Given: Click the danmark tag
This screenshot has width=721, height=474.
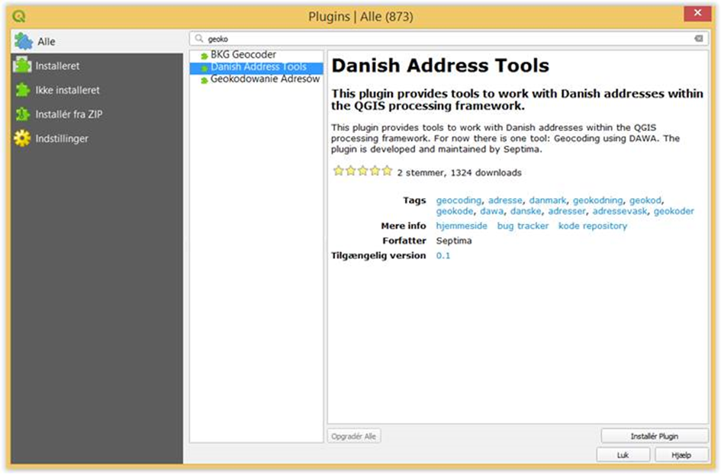Looking at the screenshot, I should pyautogui.click(x=547, y=200).
